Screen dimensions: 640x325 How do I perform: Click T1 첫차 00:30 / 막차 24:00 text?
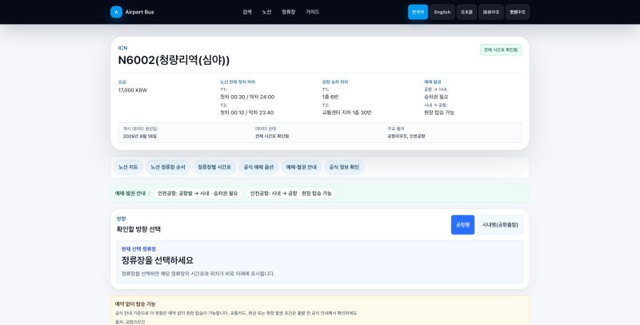[247, 97]
